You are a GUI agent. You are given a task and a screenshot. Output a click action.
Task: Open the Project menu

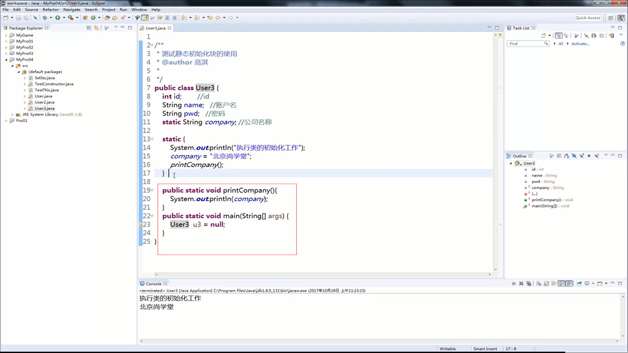point(109,9)
